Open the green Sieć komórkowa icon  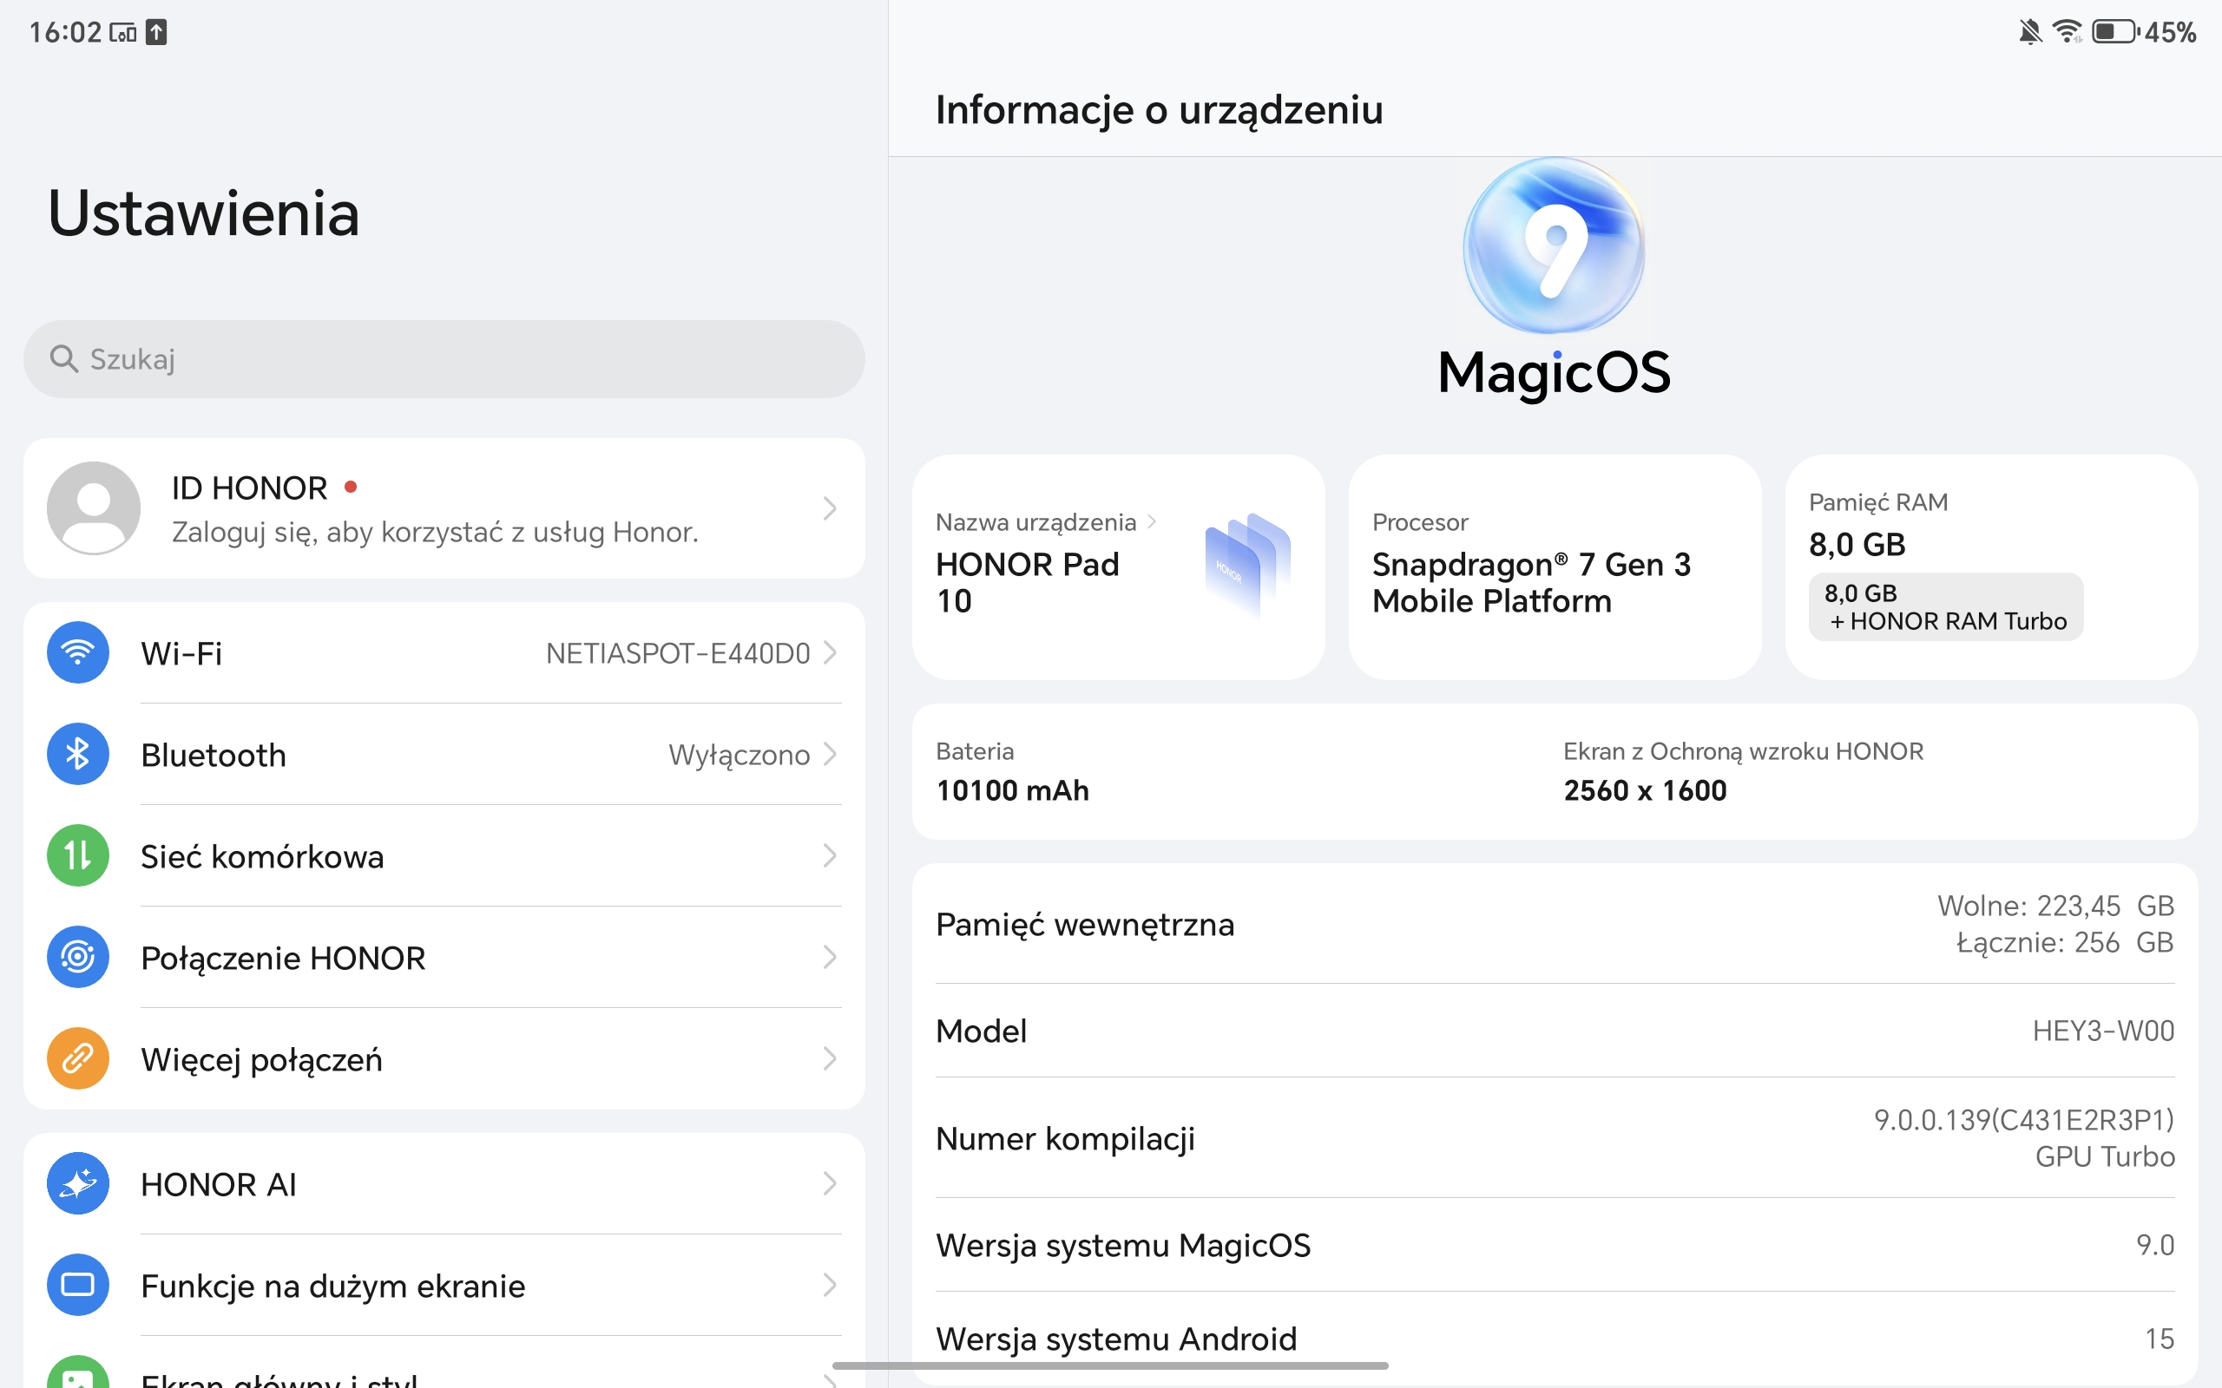pyautogui.click(x=78, y=855)
